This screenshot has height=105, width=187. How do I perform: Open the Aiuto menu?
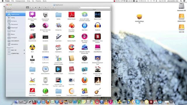(x=45, y=1)
